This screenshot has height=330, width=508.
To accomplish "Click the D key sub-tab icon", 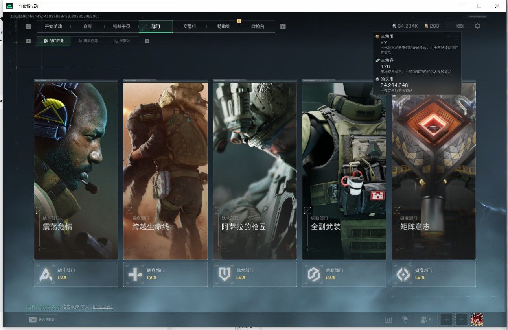I will (147, 41).
